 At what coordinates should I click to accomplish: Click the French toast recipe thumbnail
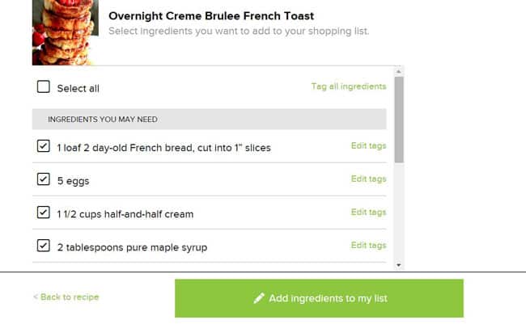64,32
